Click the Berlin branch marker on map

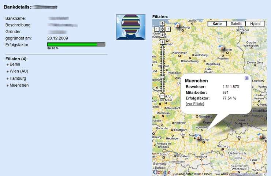(221, 47)
